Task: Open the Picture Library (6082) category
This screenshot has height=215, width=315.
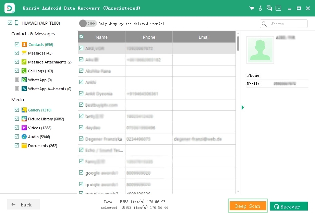Action: [x=46, y=119]
